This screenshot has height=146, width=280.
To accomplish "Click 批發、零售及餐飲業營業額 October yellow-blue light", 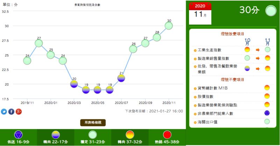I will [x=247, y=68].
